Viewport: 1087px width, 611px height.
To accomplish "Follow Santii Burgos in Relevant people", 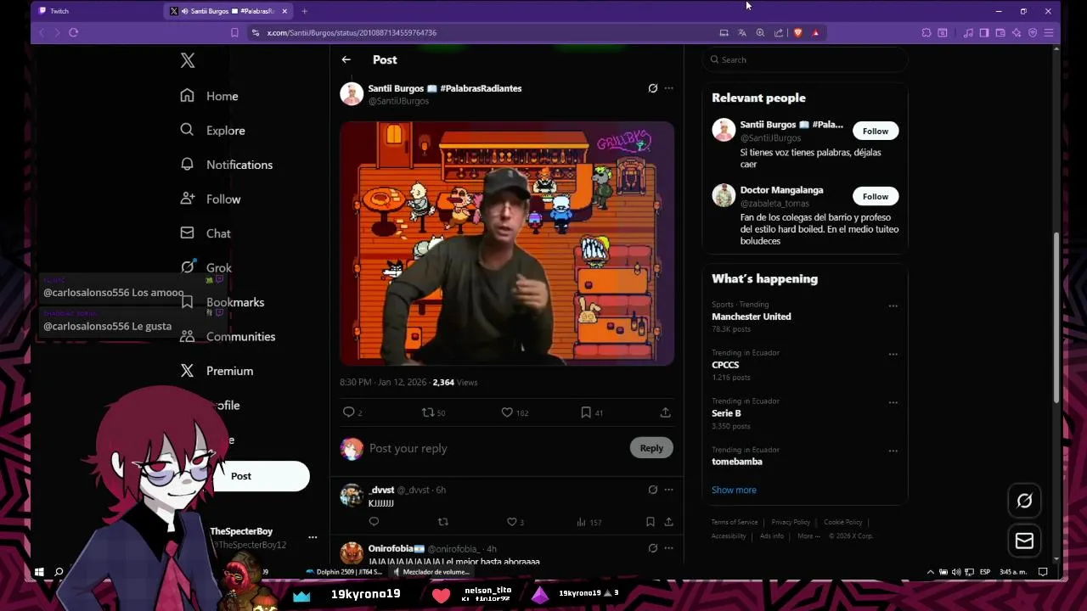I will click(x=876, y=131).
